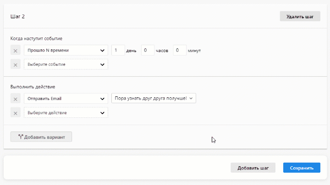Screen dimensions: 330x185
Task: Open the 'Отправить Email' action dropdown
Action: 66,98
